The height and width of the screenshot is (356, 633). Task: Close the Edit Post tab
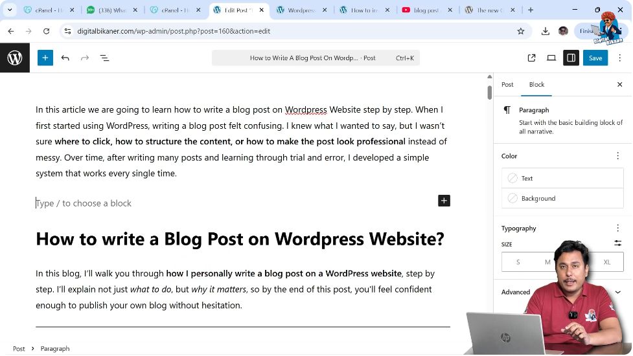coord(262,10)
